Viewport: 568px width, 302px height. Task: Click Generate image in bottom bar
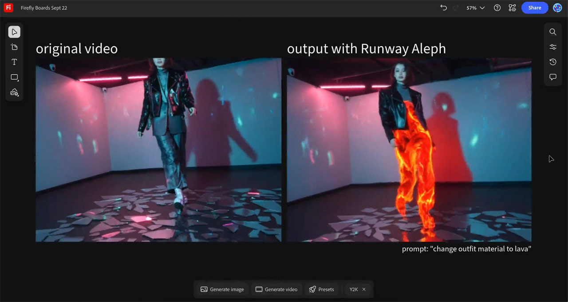222,289
